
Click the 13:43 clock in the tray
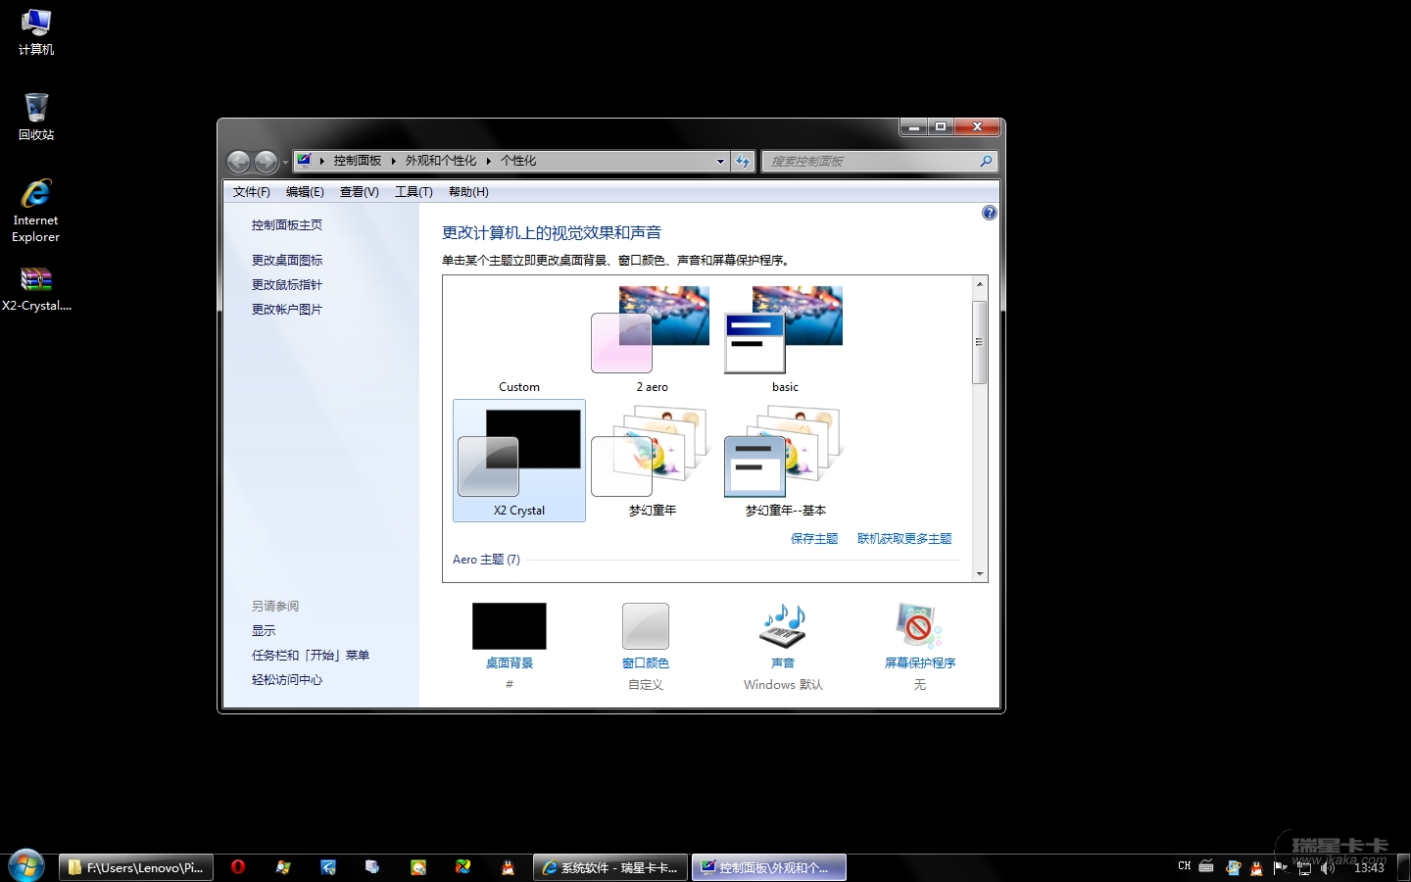1369,867
